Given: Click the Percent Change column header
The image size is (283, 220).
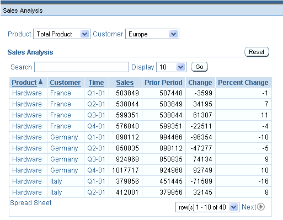Looking at the screenshot, I should (243, 83).
